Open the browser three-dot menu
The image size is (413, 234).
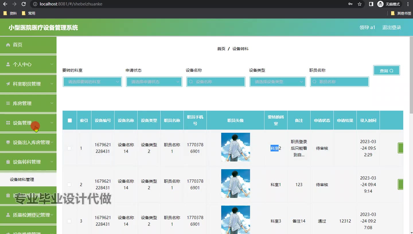coord(408,4)
